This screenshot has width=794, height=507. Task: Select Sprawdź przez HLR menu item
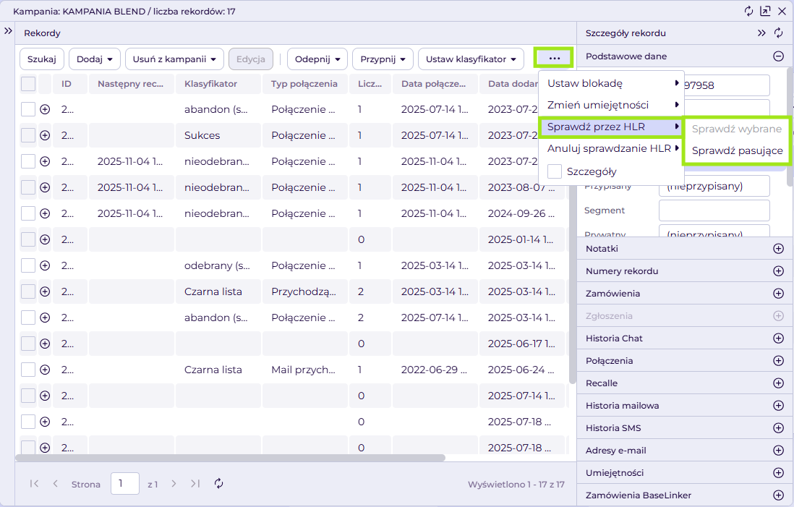tap(611, 127)
